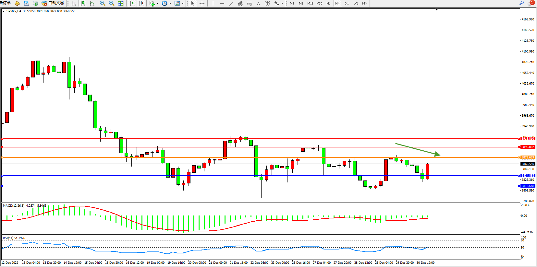The width and height of the screenshot is (537, 267).
Task: Select the vertical line drawing tool
Action: (213, 3)
